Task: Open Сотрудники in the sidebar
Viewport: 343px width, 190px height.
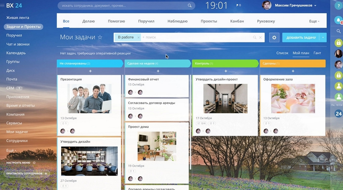Action: [17, 141]
